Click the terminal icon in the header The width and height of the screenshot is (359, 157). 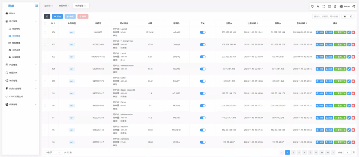tap(329, 6)
